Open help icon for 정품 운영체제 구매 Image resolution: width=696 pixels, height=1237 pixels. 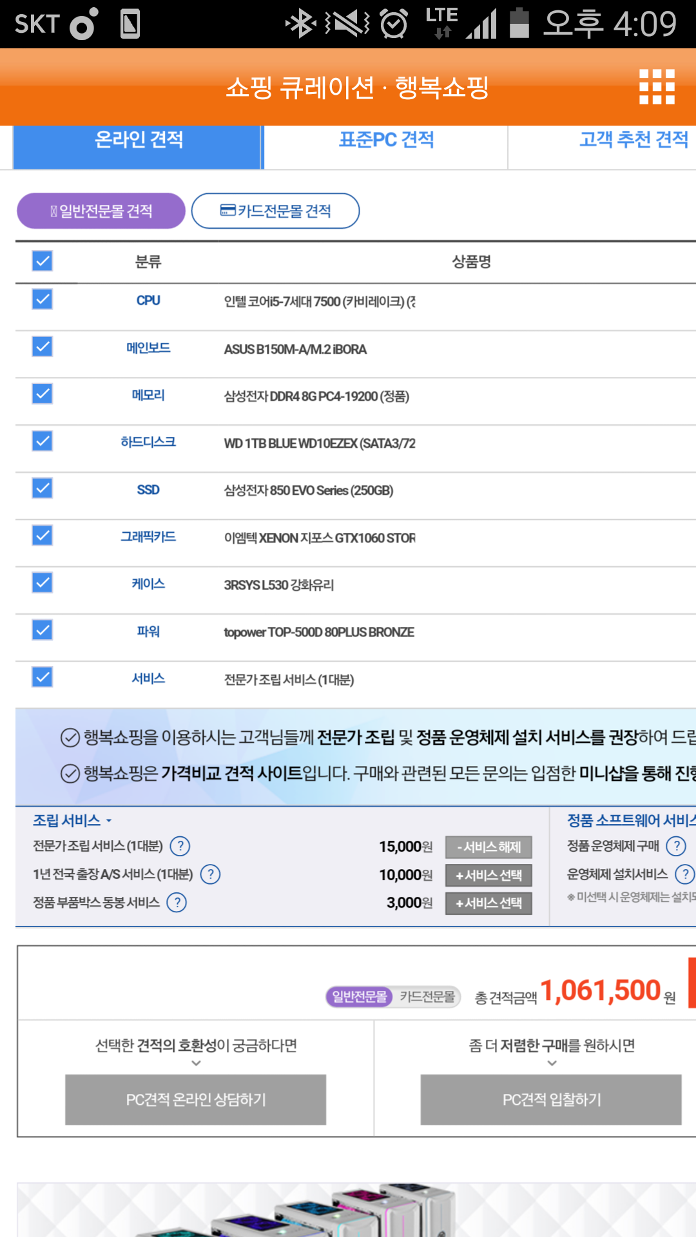(676, 846)
